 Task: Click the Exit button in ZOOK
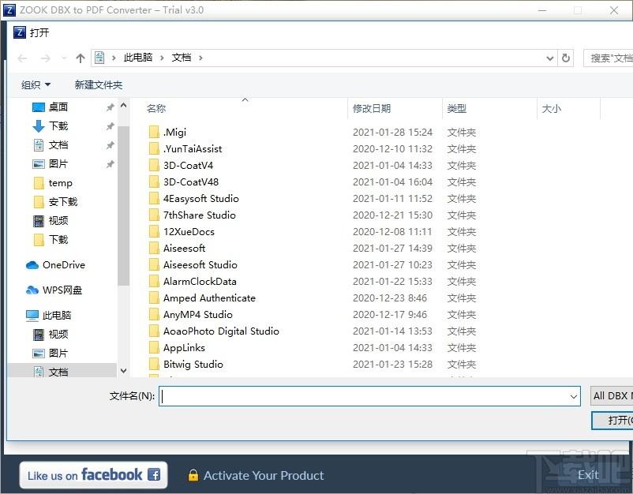(x=588, y=475)
